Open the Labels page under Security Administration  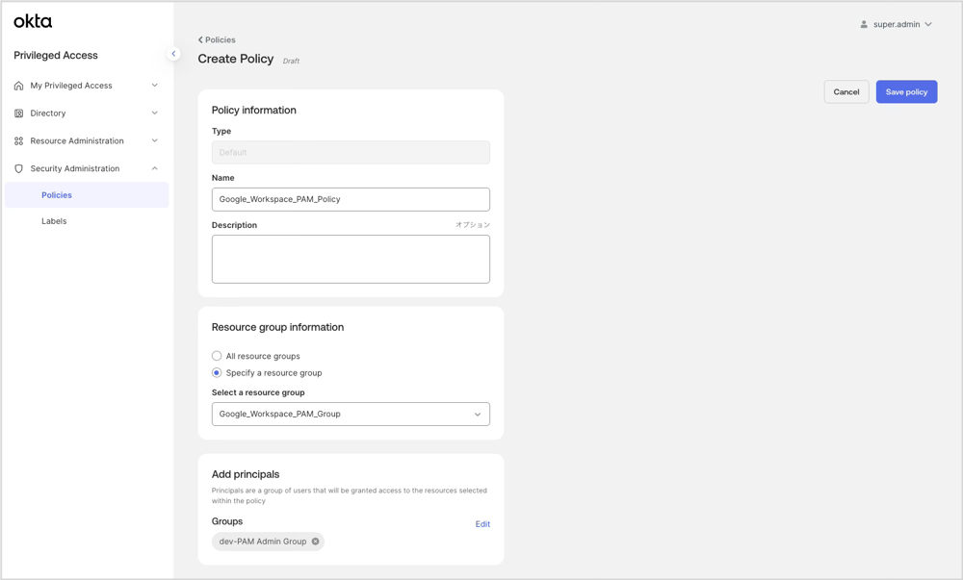[x=54, y=220]
